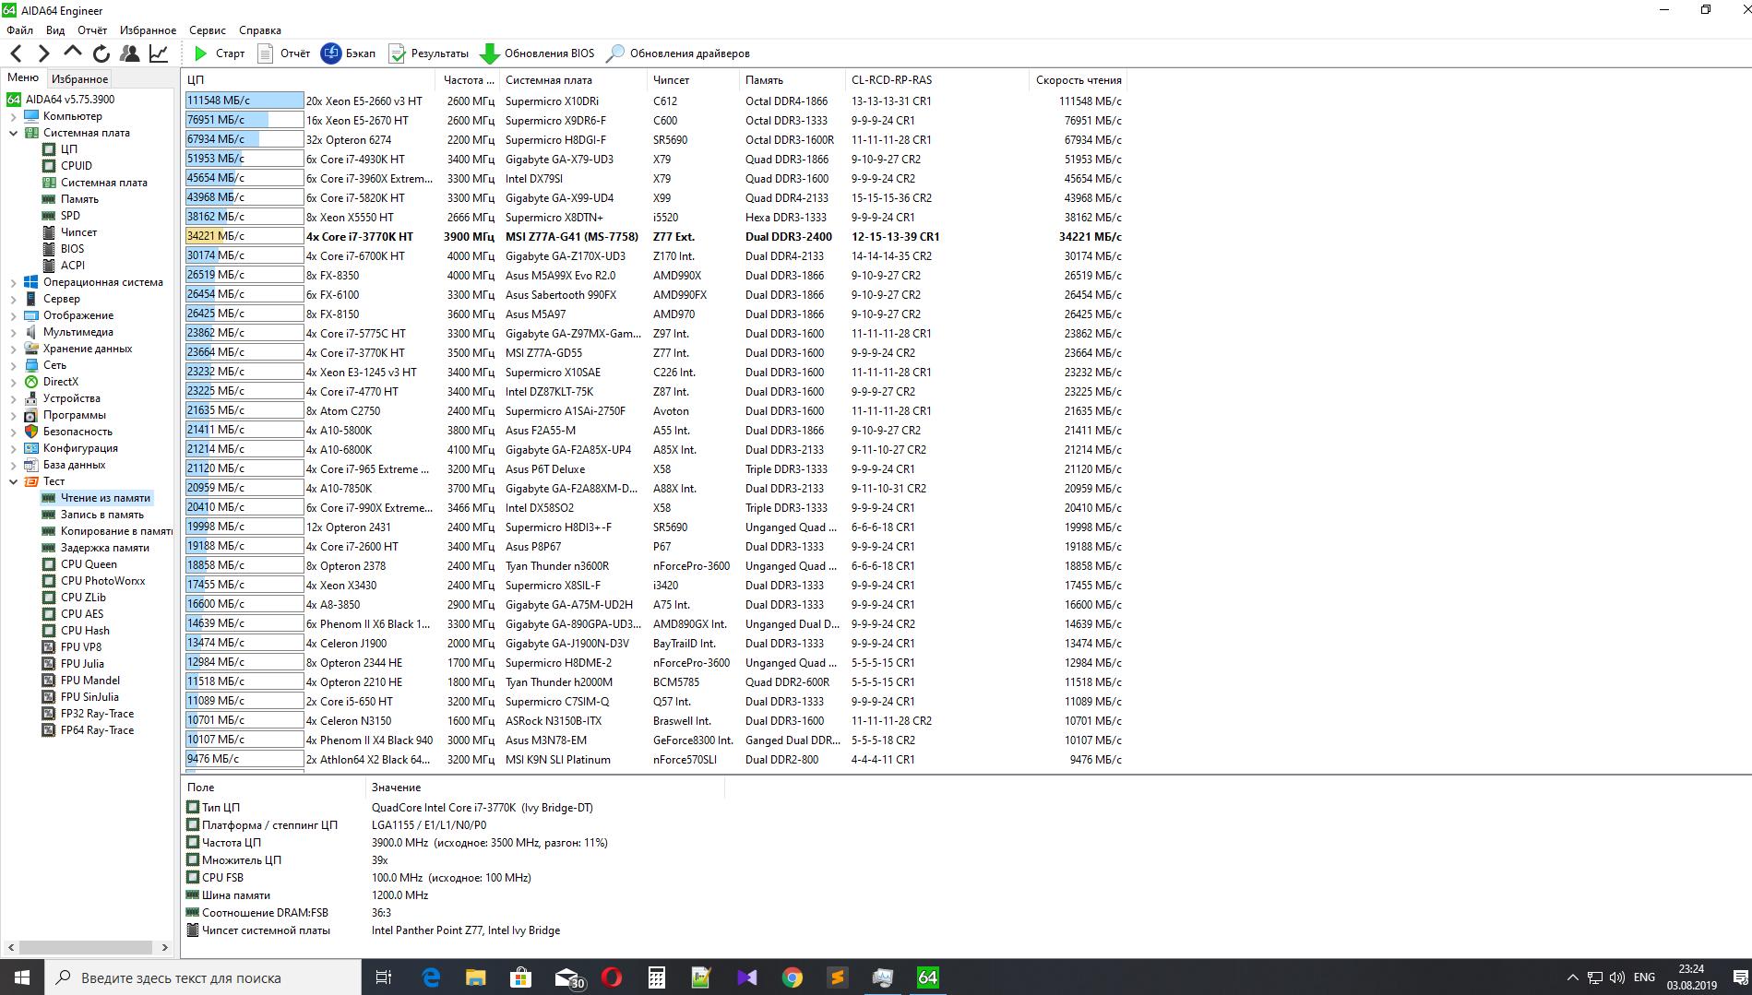Expand the Операционная система node
The image size is (1752, 995).
(x=13, y=282)
